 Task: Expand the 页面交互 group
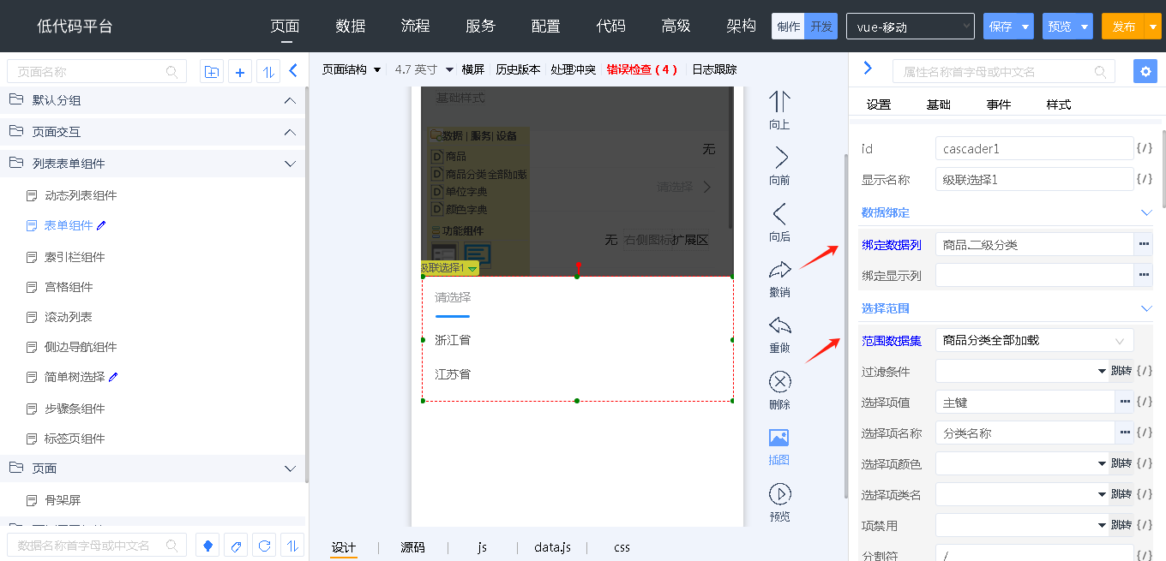(290, 132)
